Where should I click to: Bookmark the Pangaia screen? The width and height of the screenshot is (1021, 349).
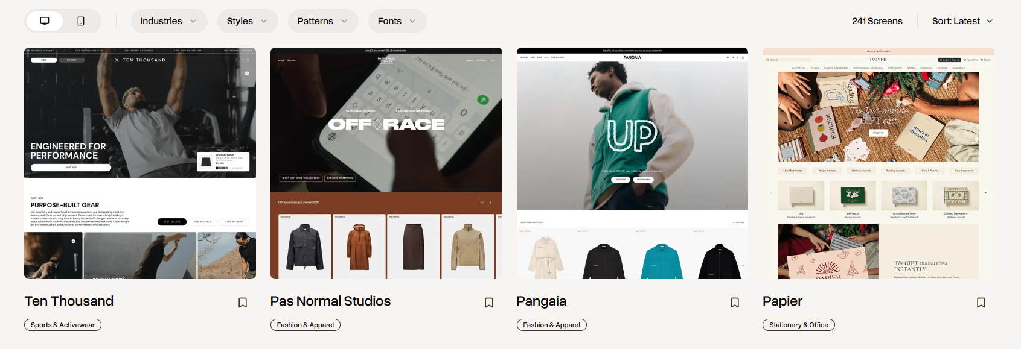(735, 303)
